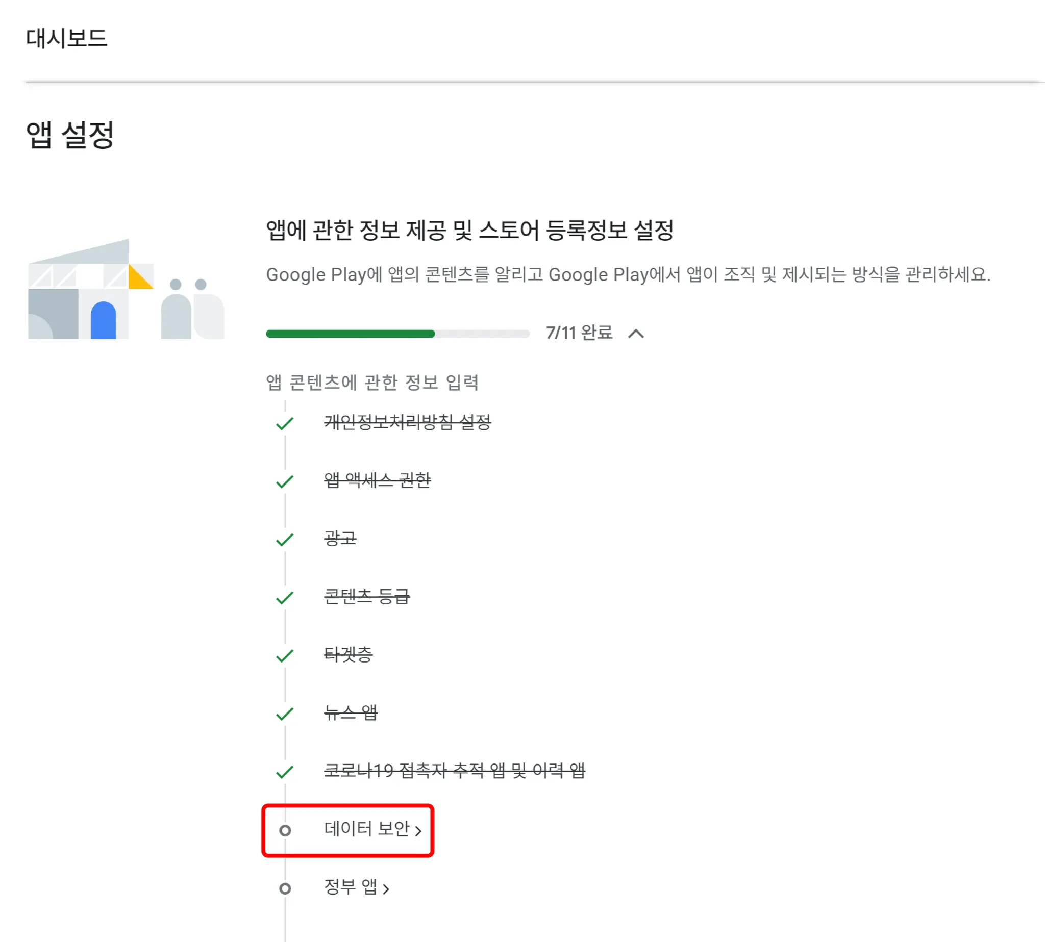Open the completed 개인정보처리방침 설정 item
The width and height of the screenshot is (1045, 942).
point(407,422)
